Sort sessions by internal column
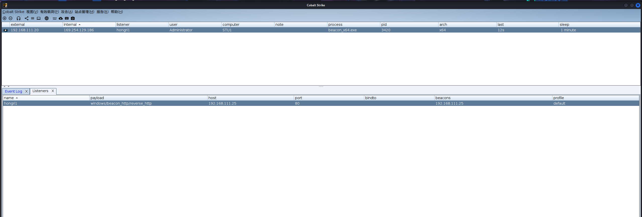Screen dimensions: 642x217 (x=89, y=25)
